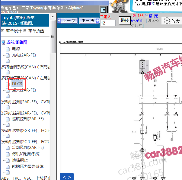Open the 点火(2AR-FE) tree item

[x=24, y=90]
